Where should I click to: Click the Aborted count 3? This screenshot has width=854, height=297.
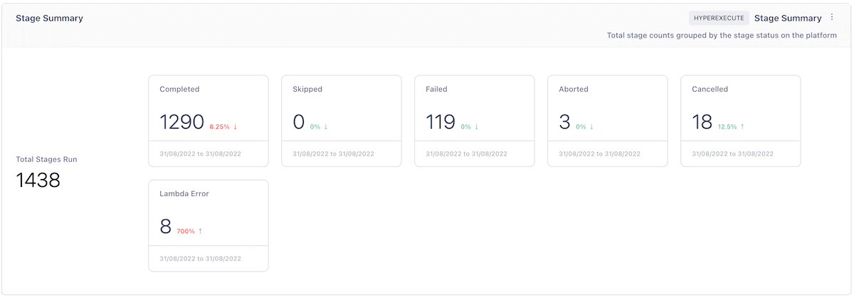(565, 123)
